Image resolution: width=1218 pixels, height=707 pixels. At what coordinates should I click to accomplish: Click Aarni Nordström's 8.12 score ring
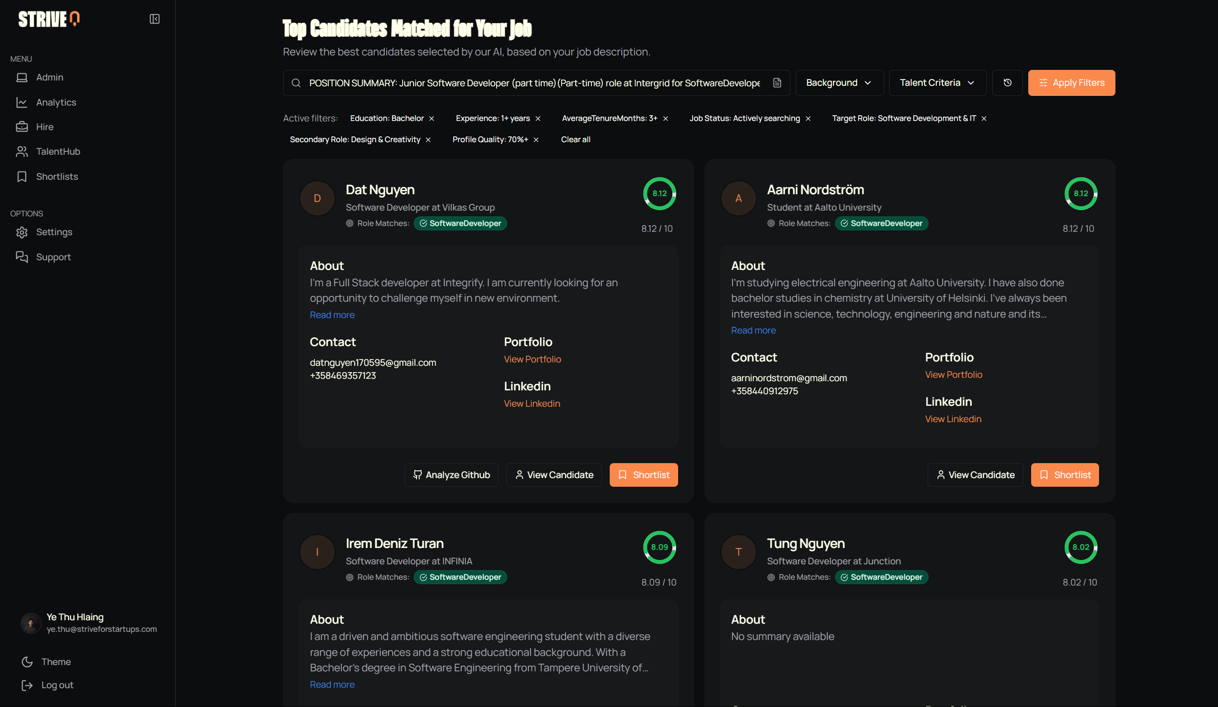tap(1081, 194)
